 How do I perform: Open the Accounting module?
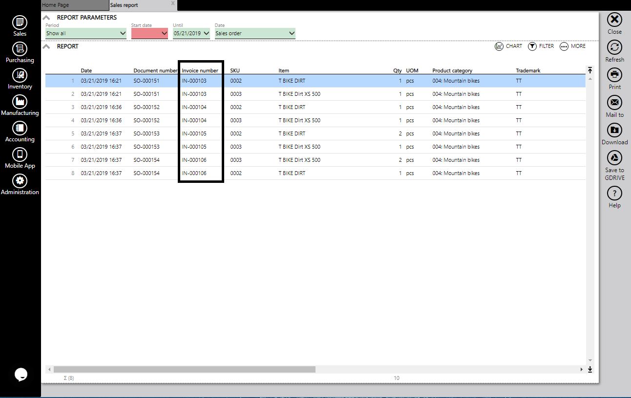point(20,130)
